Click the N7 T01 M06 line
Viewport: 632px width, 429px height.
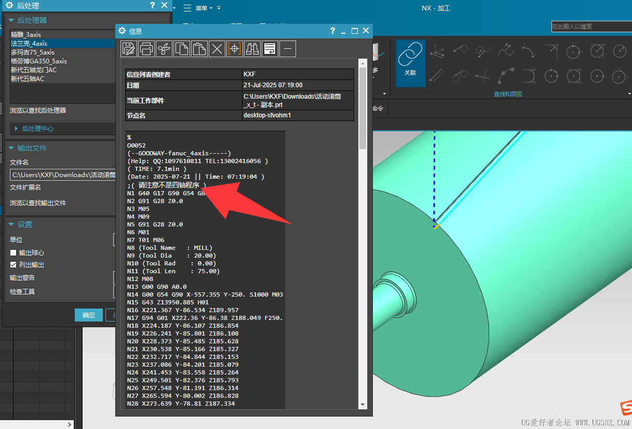point(145,240)
